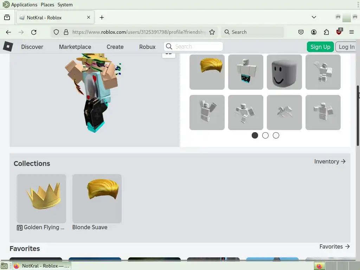Viewport: 360px width, 270px height.
Task: Bookmark this page with the star icon
Action: coord(212,32)
